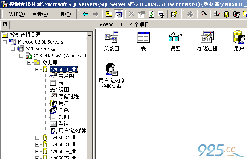Screen dimensions: 247x159
Task: Collapse the 数据库 folder node
Action: [29, 62]
